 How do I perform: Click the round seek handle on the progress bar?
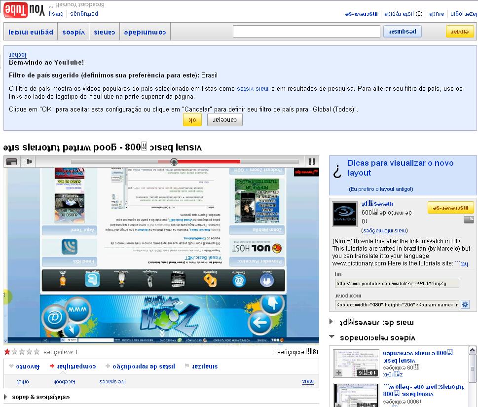[x=174, y=162]
